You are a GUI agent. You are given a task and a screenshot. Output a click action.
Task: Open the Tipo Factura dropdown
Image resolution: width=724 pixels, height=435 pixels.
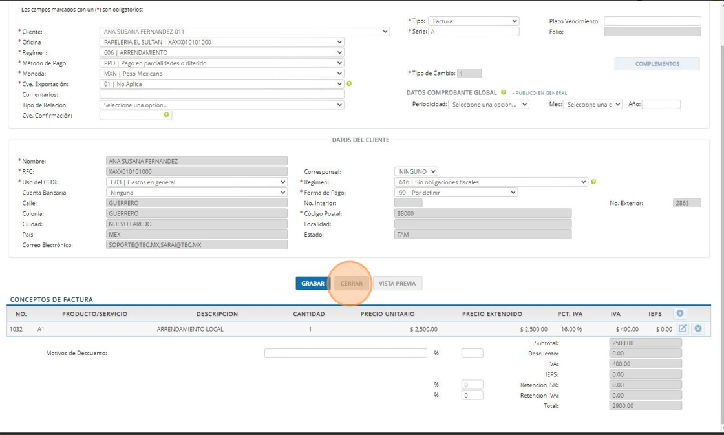474,21
